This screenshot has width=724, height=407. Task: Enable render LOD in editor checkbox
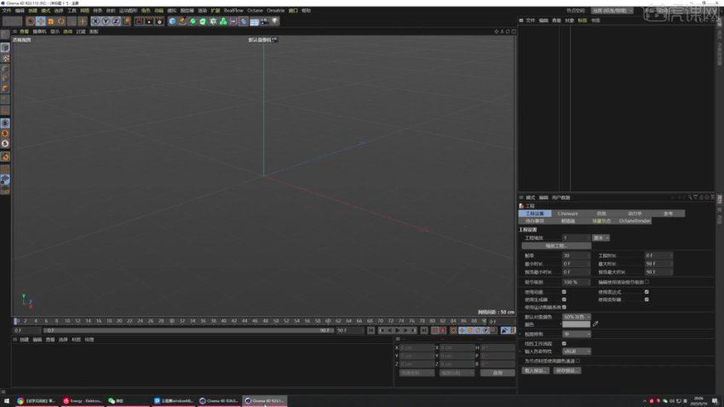(x=646, y=282)
